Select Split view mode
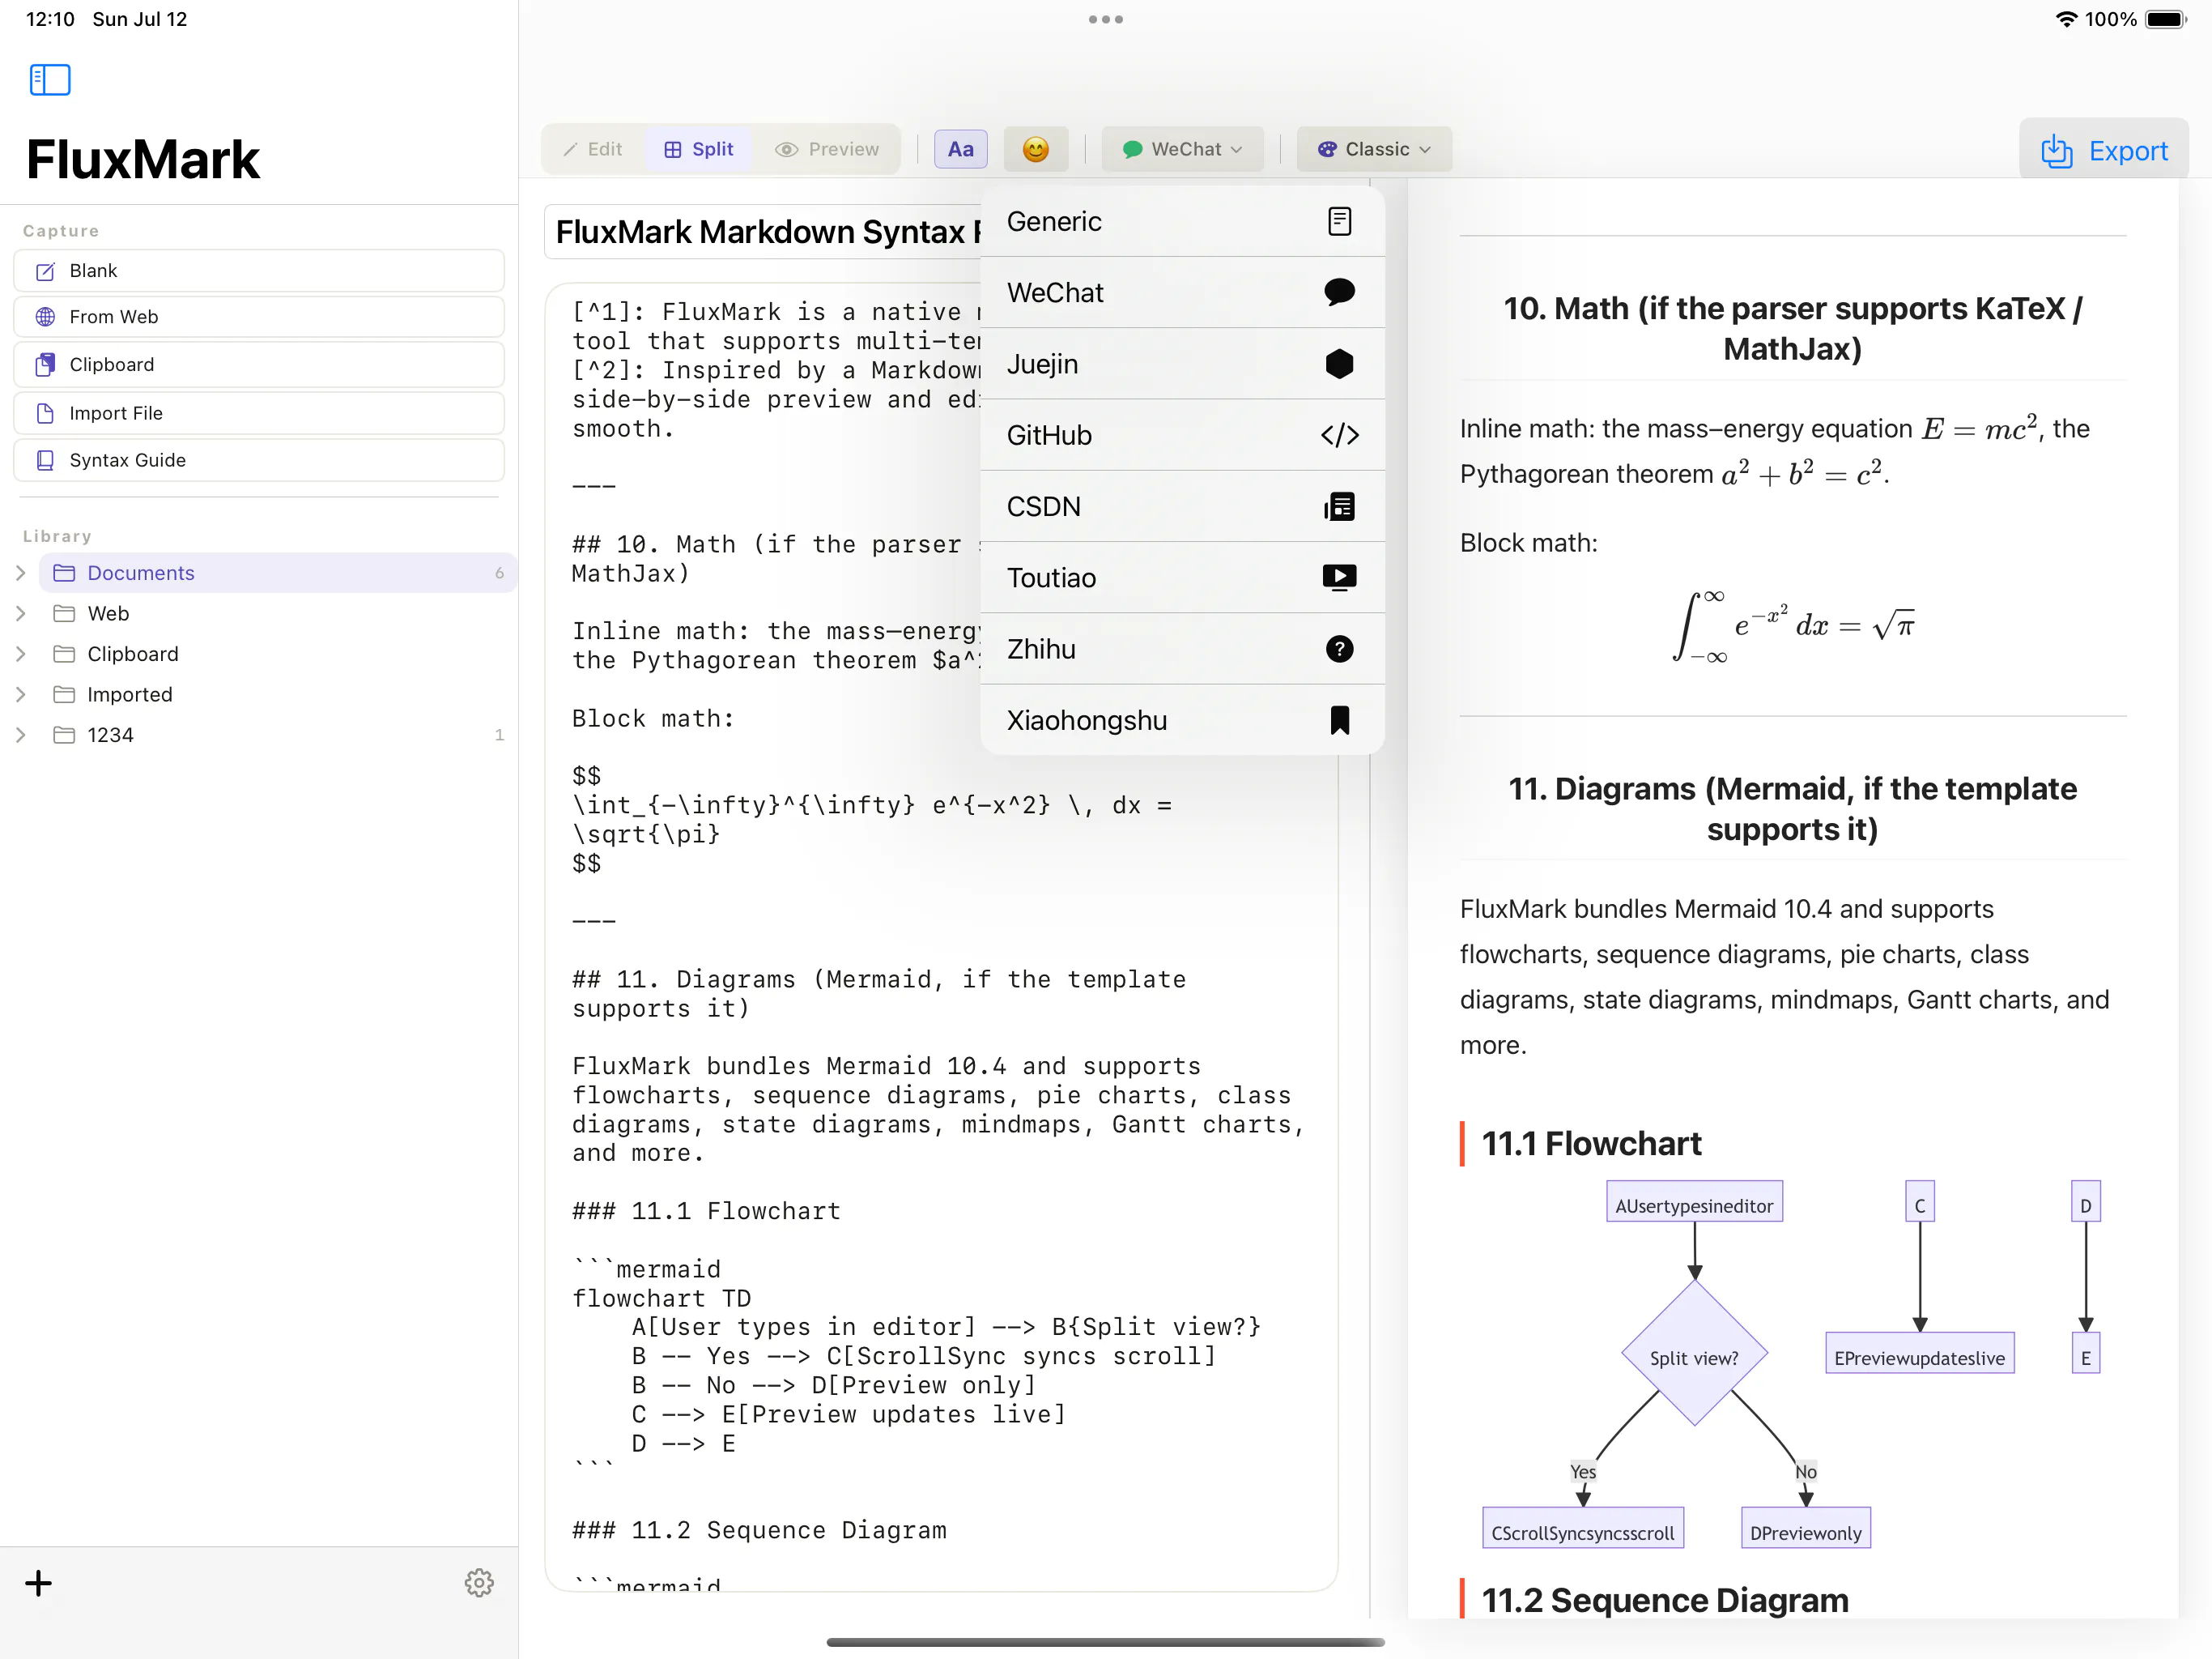Viewport: 2212px width, 1659px height. [x=699, y=149]
